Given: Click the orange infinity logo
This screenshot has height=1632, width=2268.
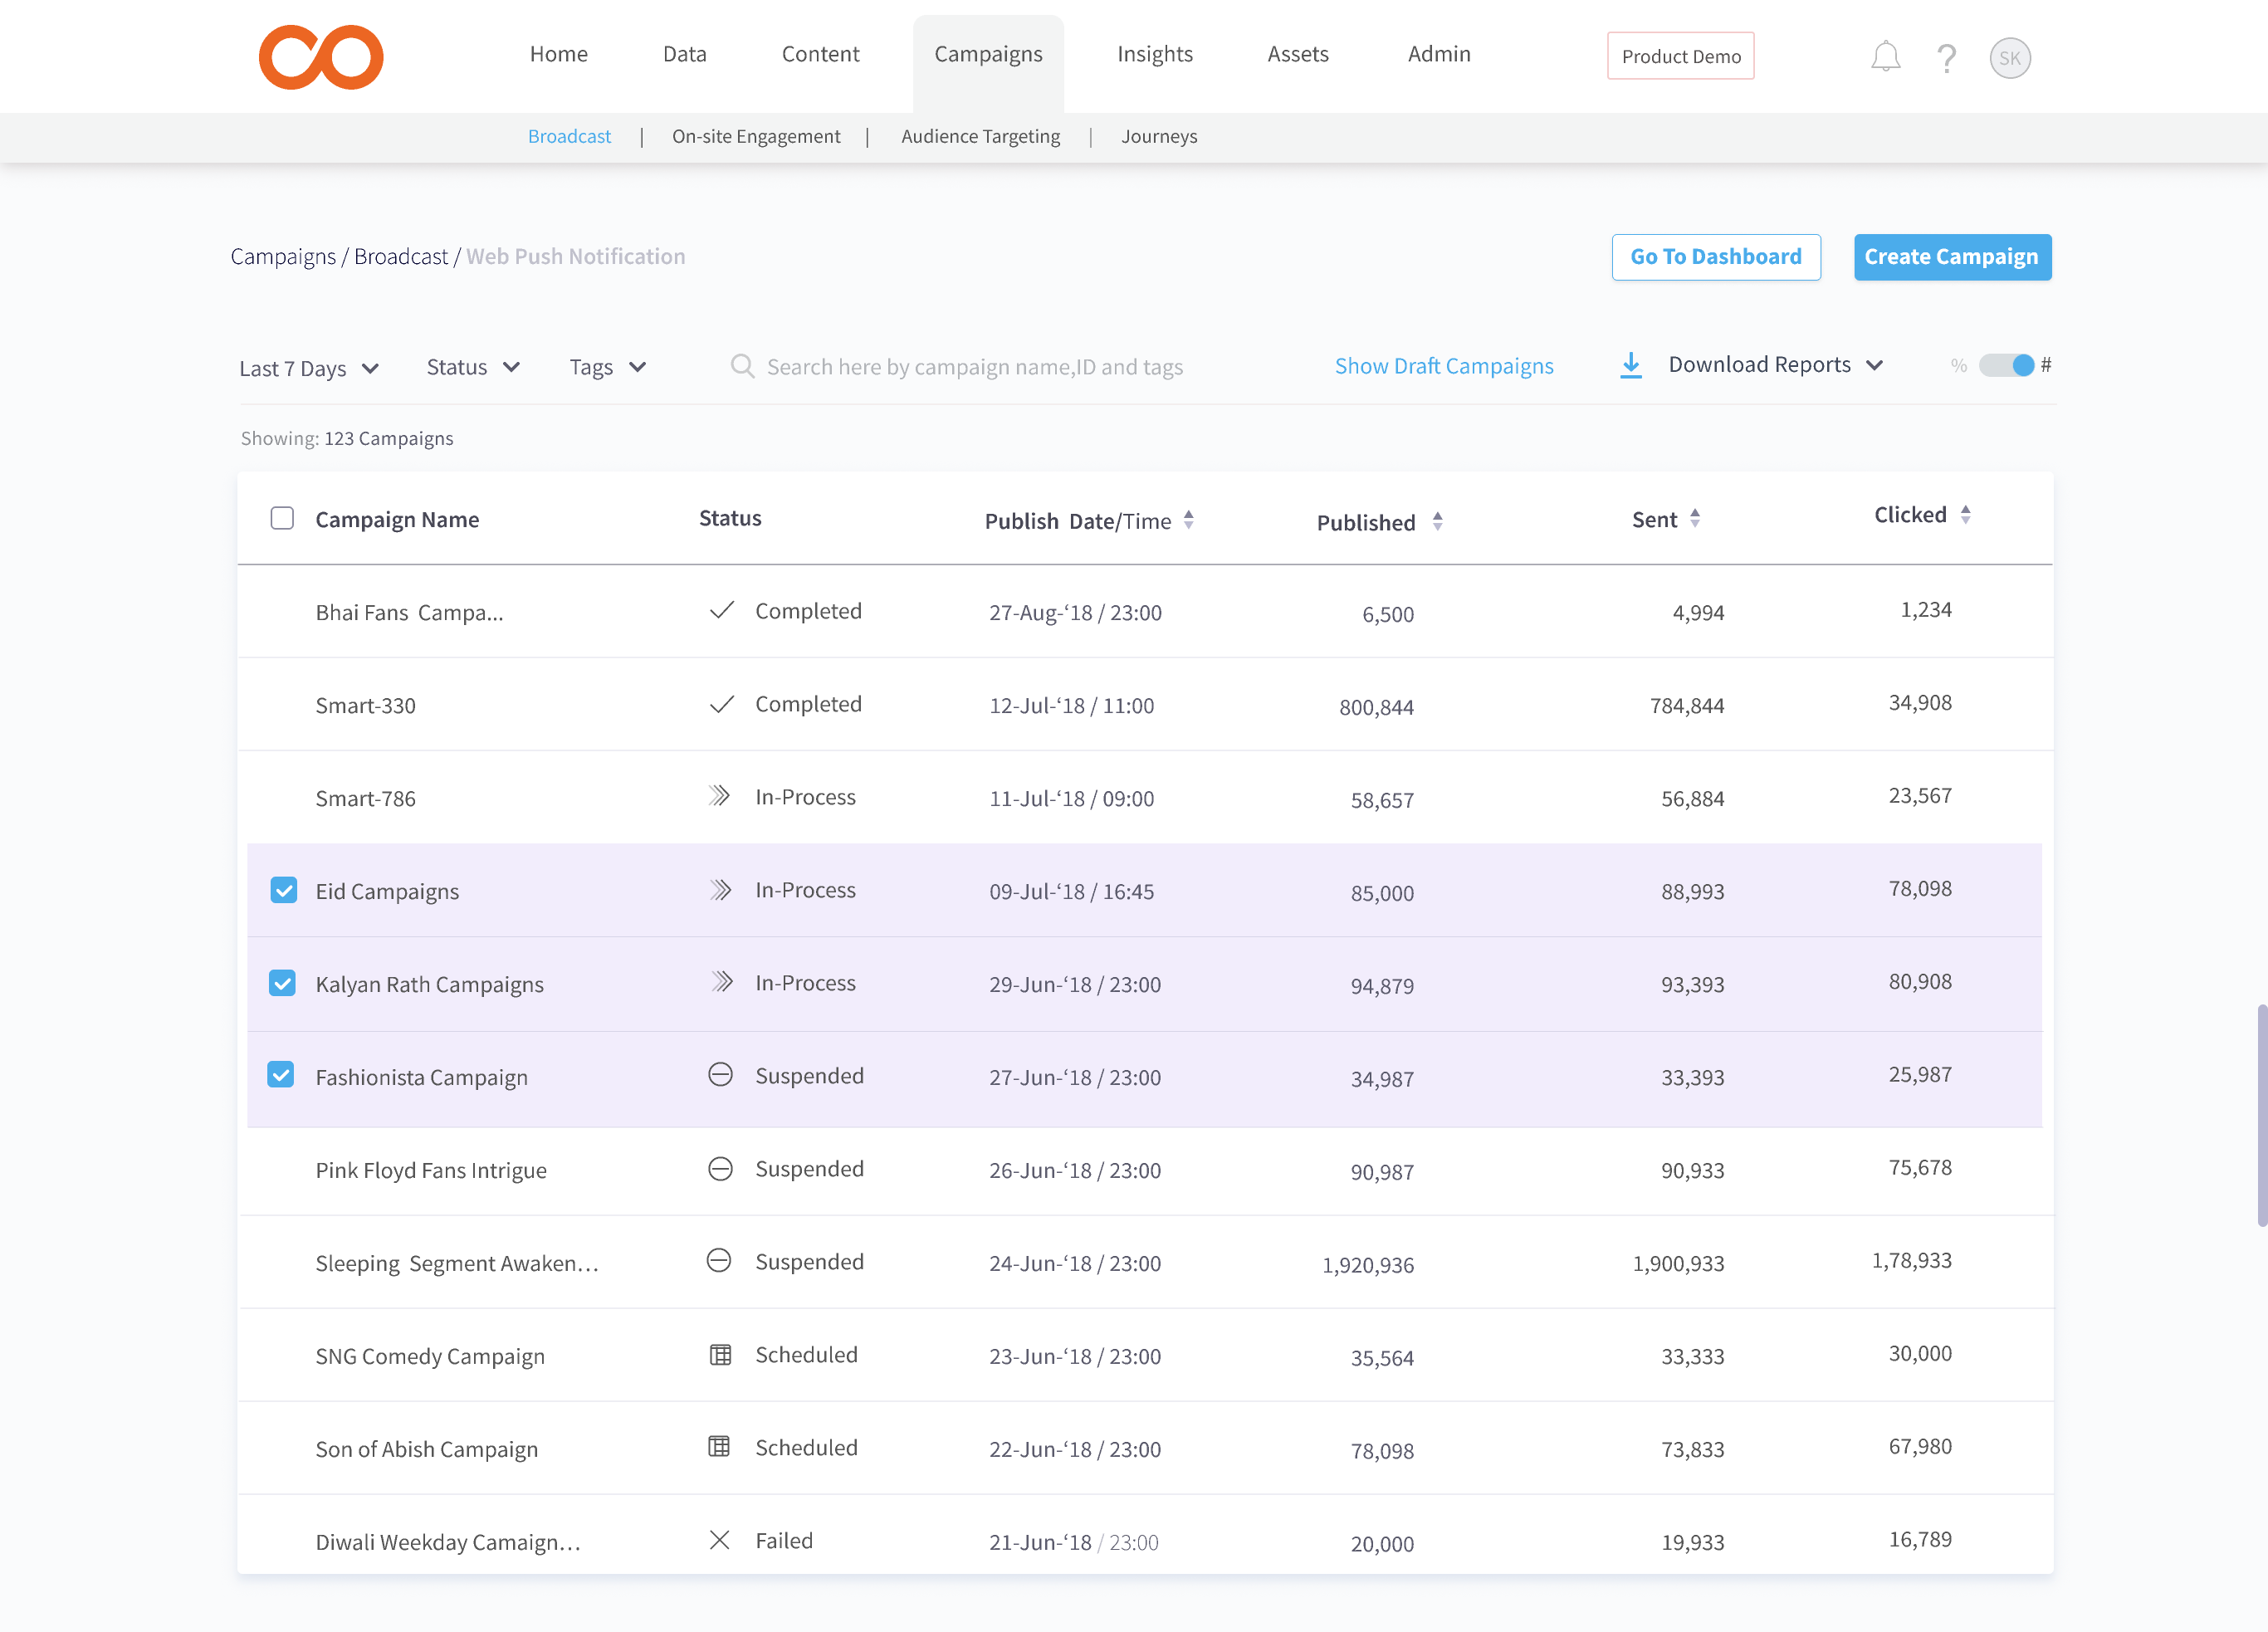Looking at the screenshot, I should 321,57.
